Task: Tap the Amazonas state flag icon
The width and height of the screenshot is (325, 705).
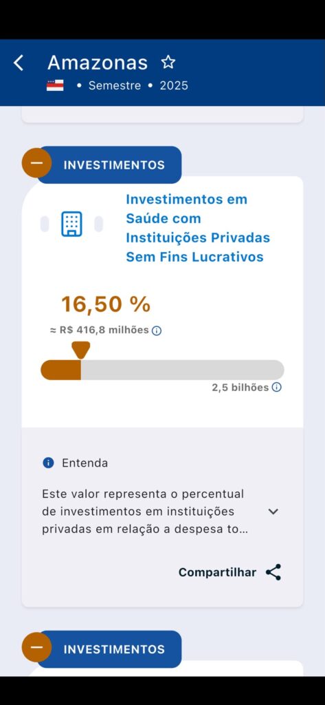Action: (x=55, y=85)
